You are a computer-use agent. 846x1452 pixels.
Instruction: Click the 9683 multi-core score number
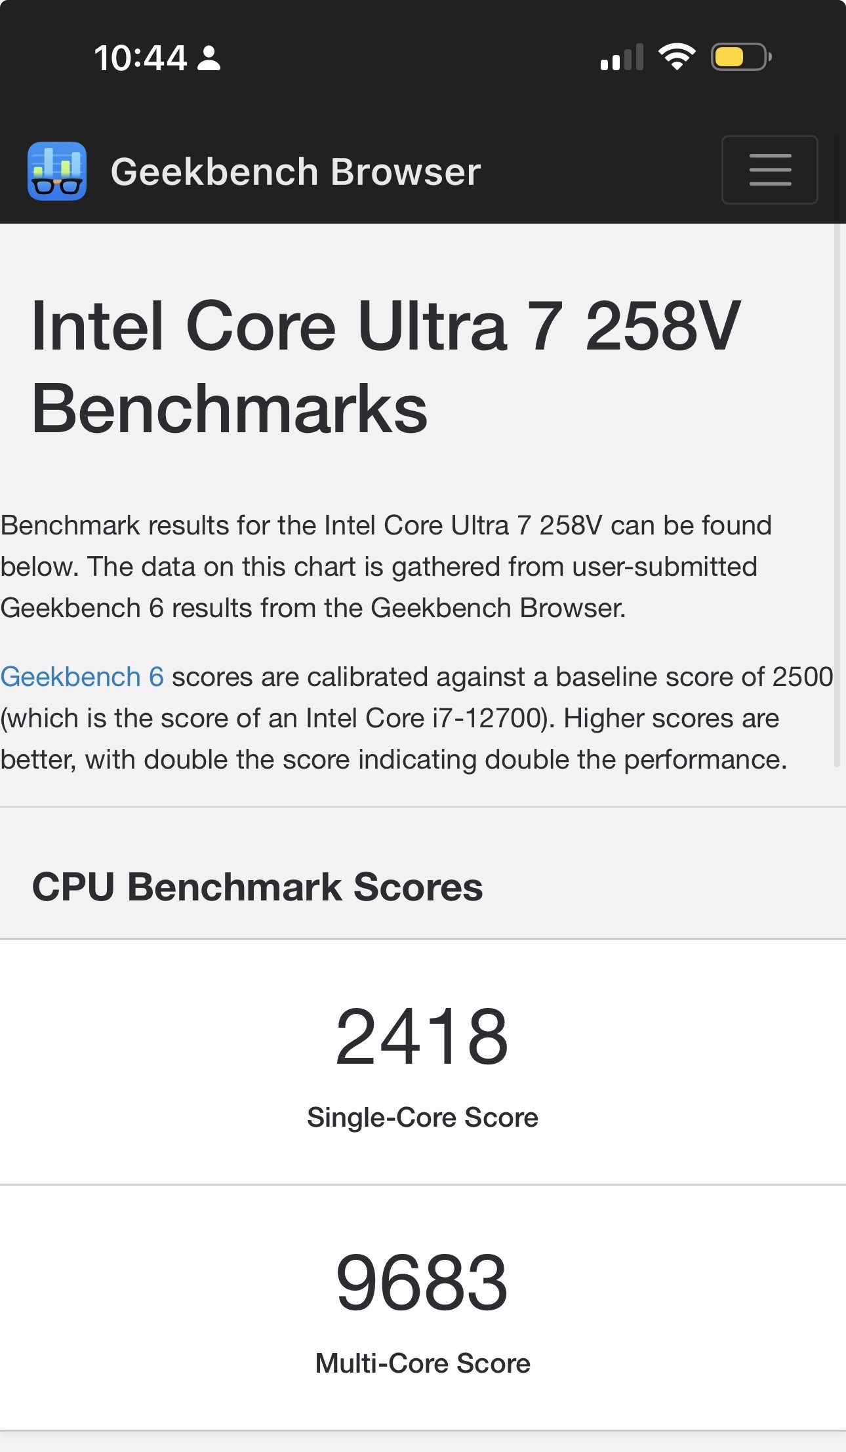[422, 1282]
